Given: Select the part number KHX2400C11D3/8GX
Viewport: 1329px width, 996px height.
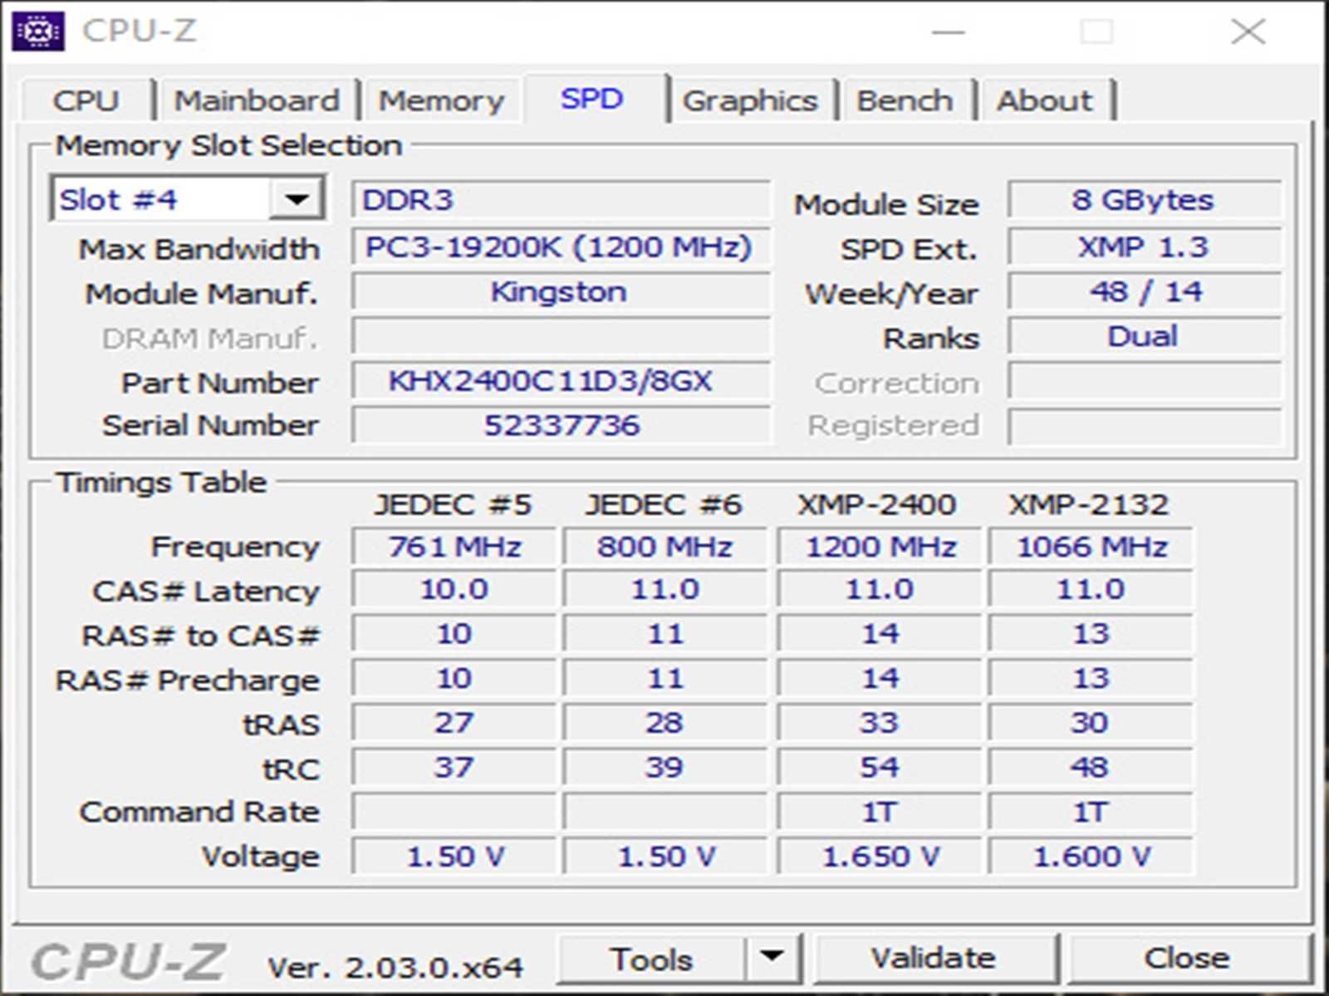Looking at the screenshot, I should pyautogui.click(x=561, y=381).
